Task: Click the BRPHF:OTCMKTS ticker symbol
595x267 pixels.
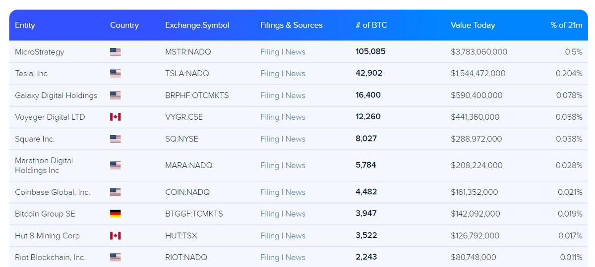Action: tap(197, 95)
